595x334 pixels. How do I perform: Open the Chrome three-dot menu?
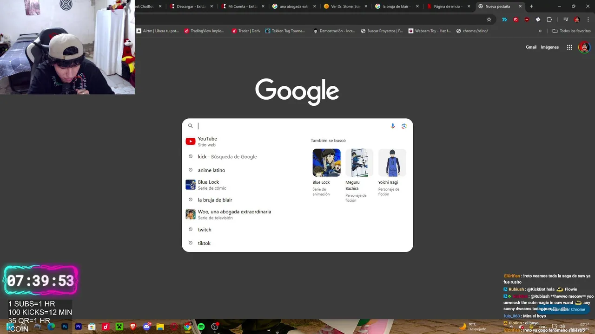coord(588,19)
